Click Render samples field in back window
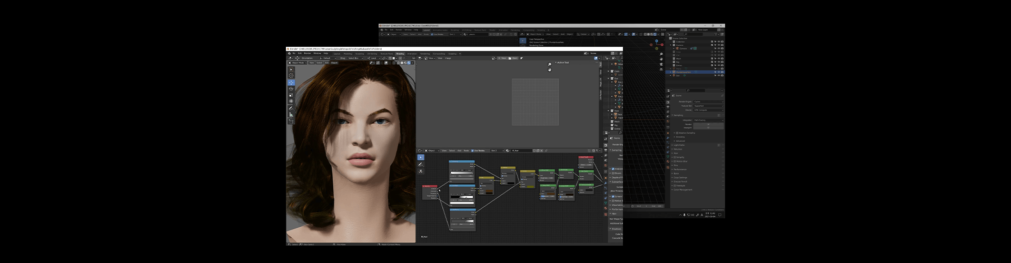Viewport: 1011px width, 263px height. click(x=708, y=124)
